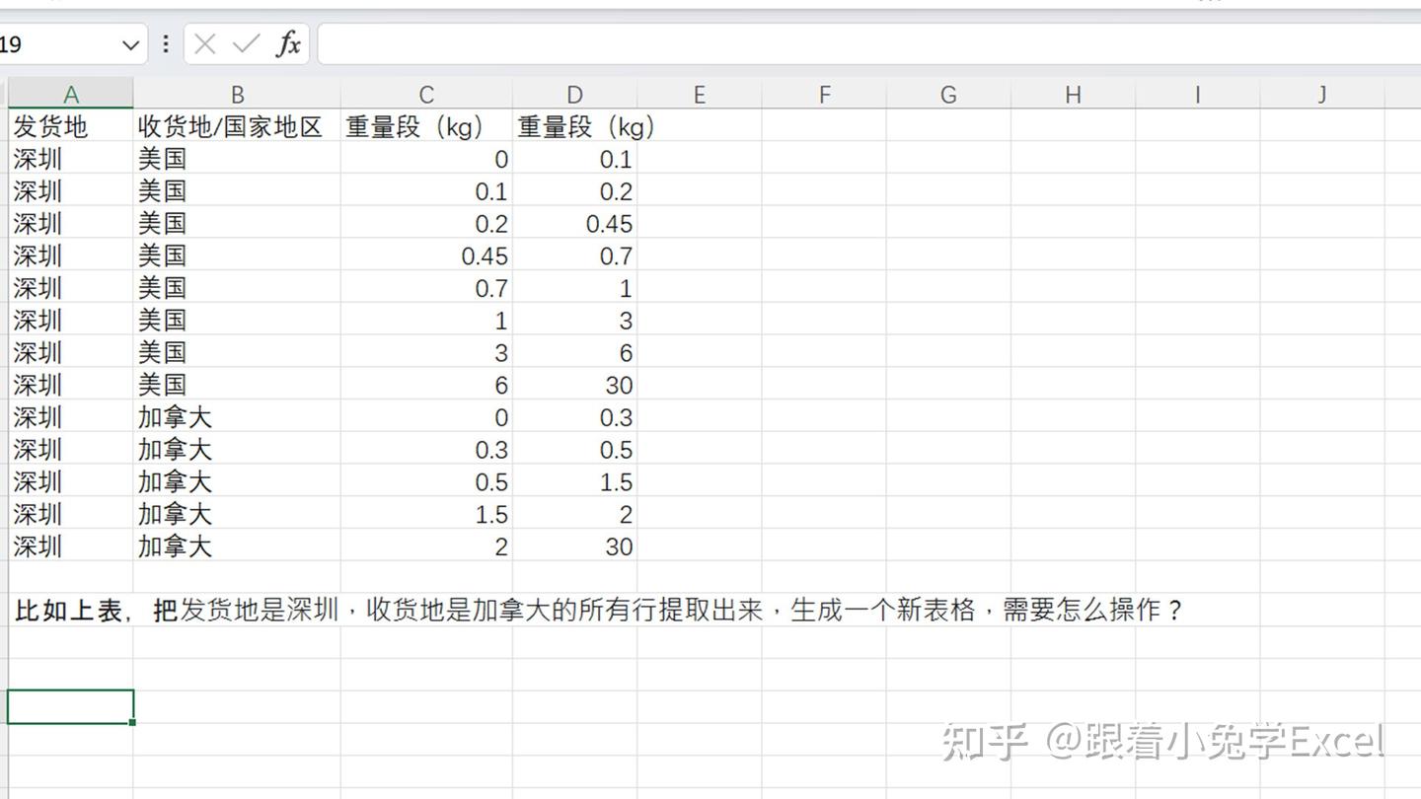Select 深圳 in the row with weights 0.5 and 1.5

pyautogui.click(x=71, y=481)
